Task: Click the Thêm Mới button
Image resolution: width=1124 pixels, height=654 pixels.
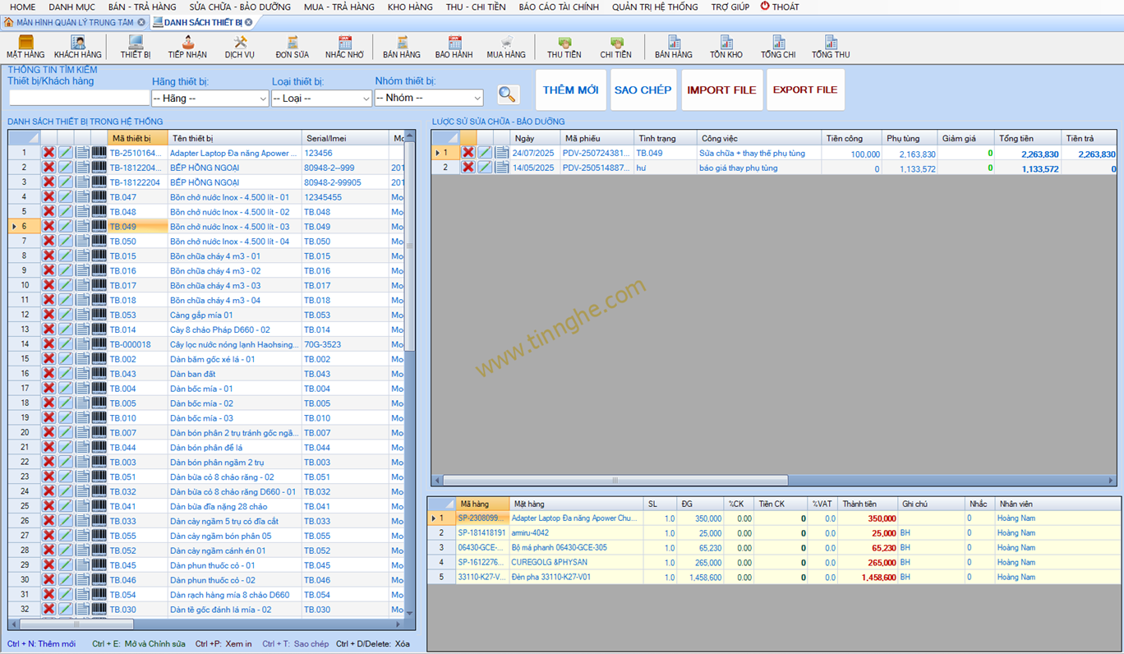Action: [570, 90]
